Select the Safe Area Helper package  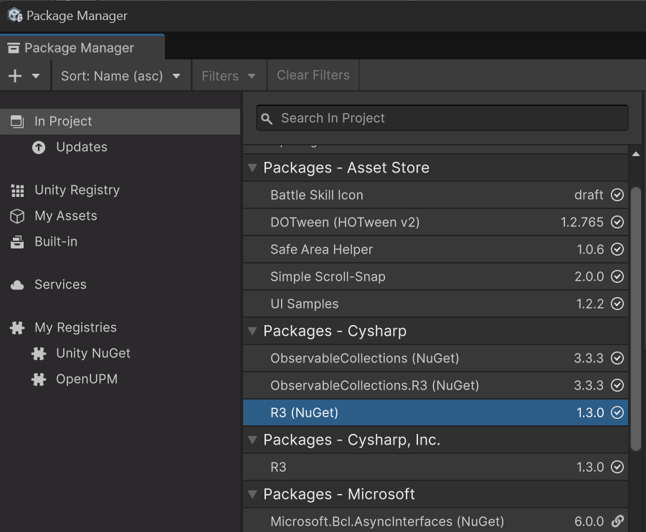(435, 249)
